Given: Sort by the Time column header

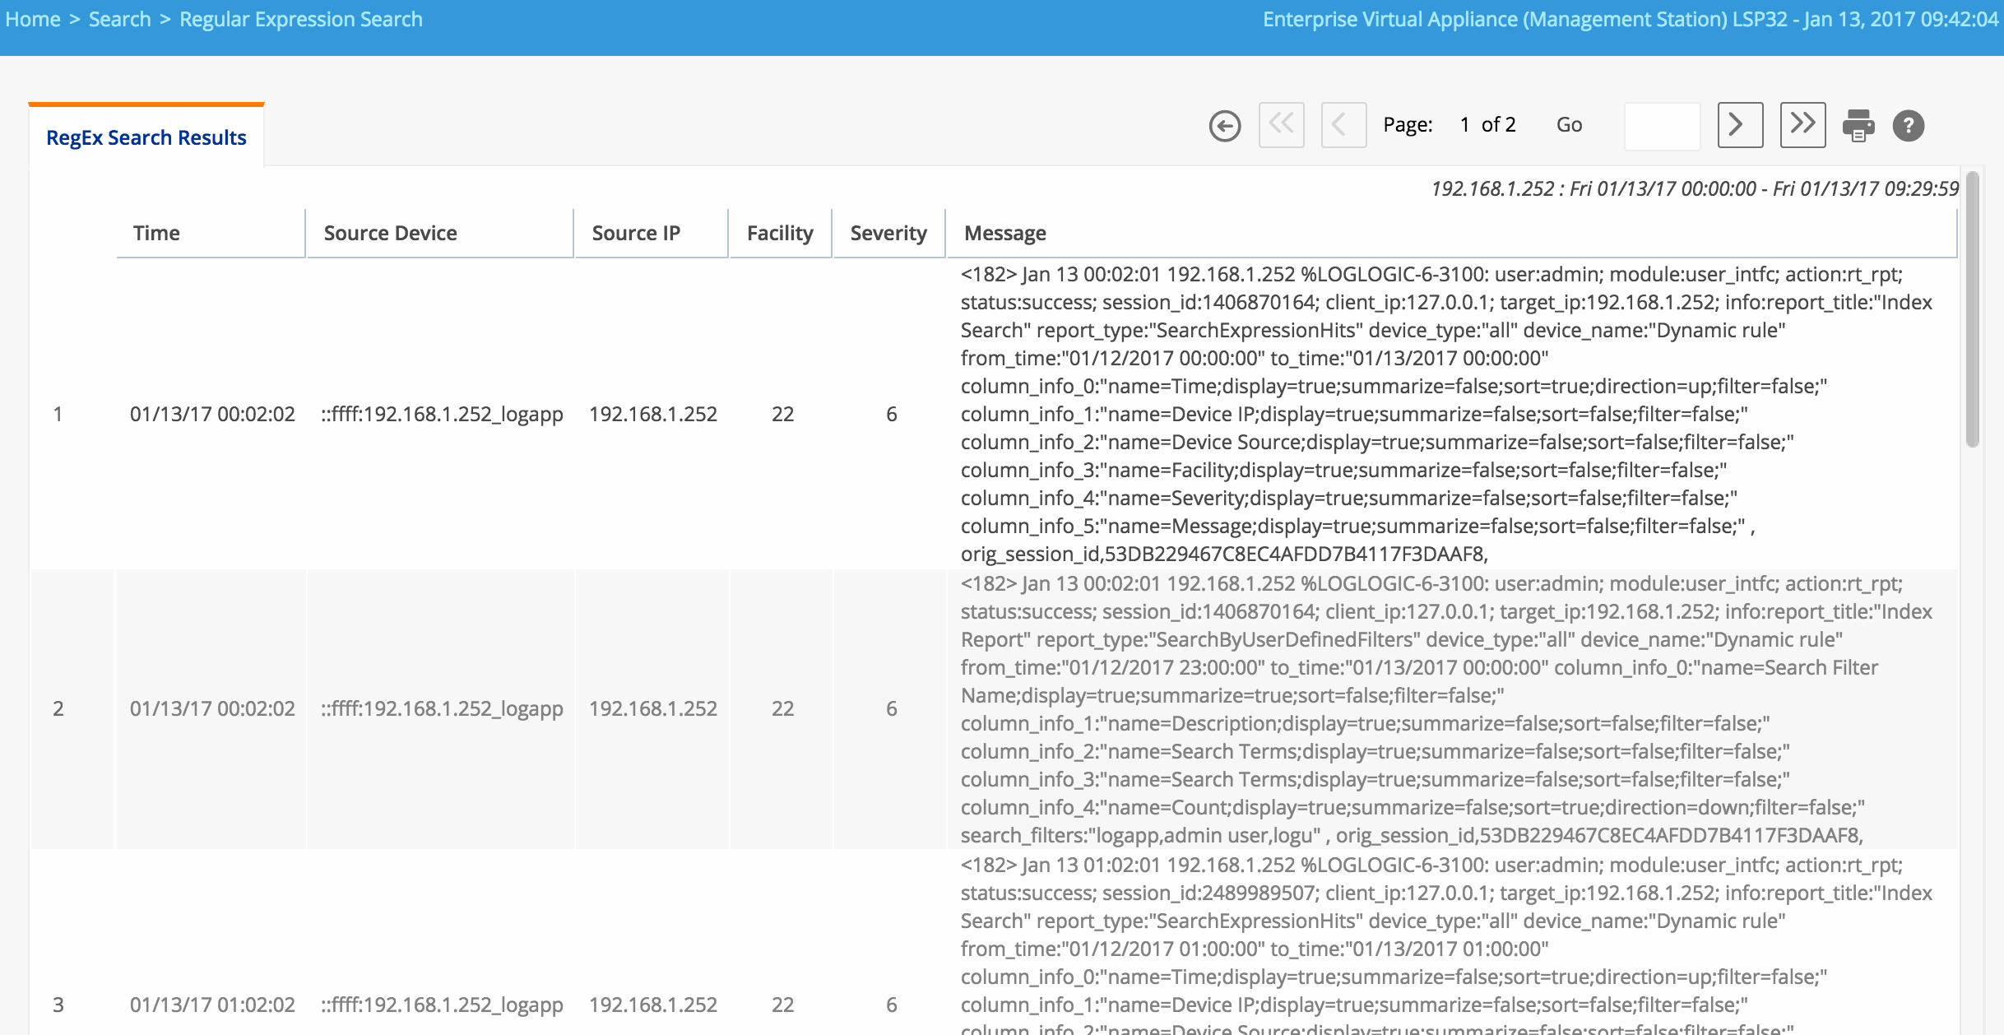Looking at the screenshot, I should click(x=156, y=234).
